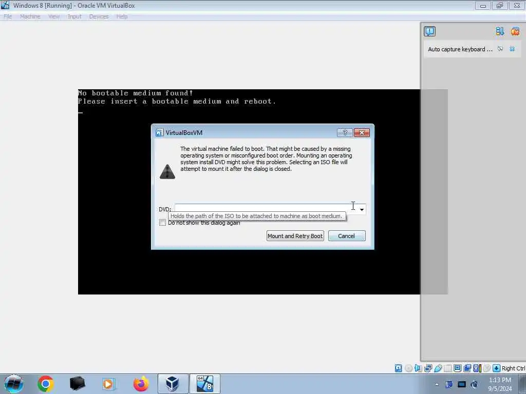Open the Machine menu

(x=30, y=16)
